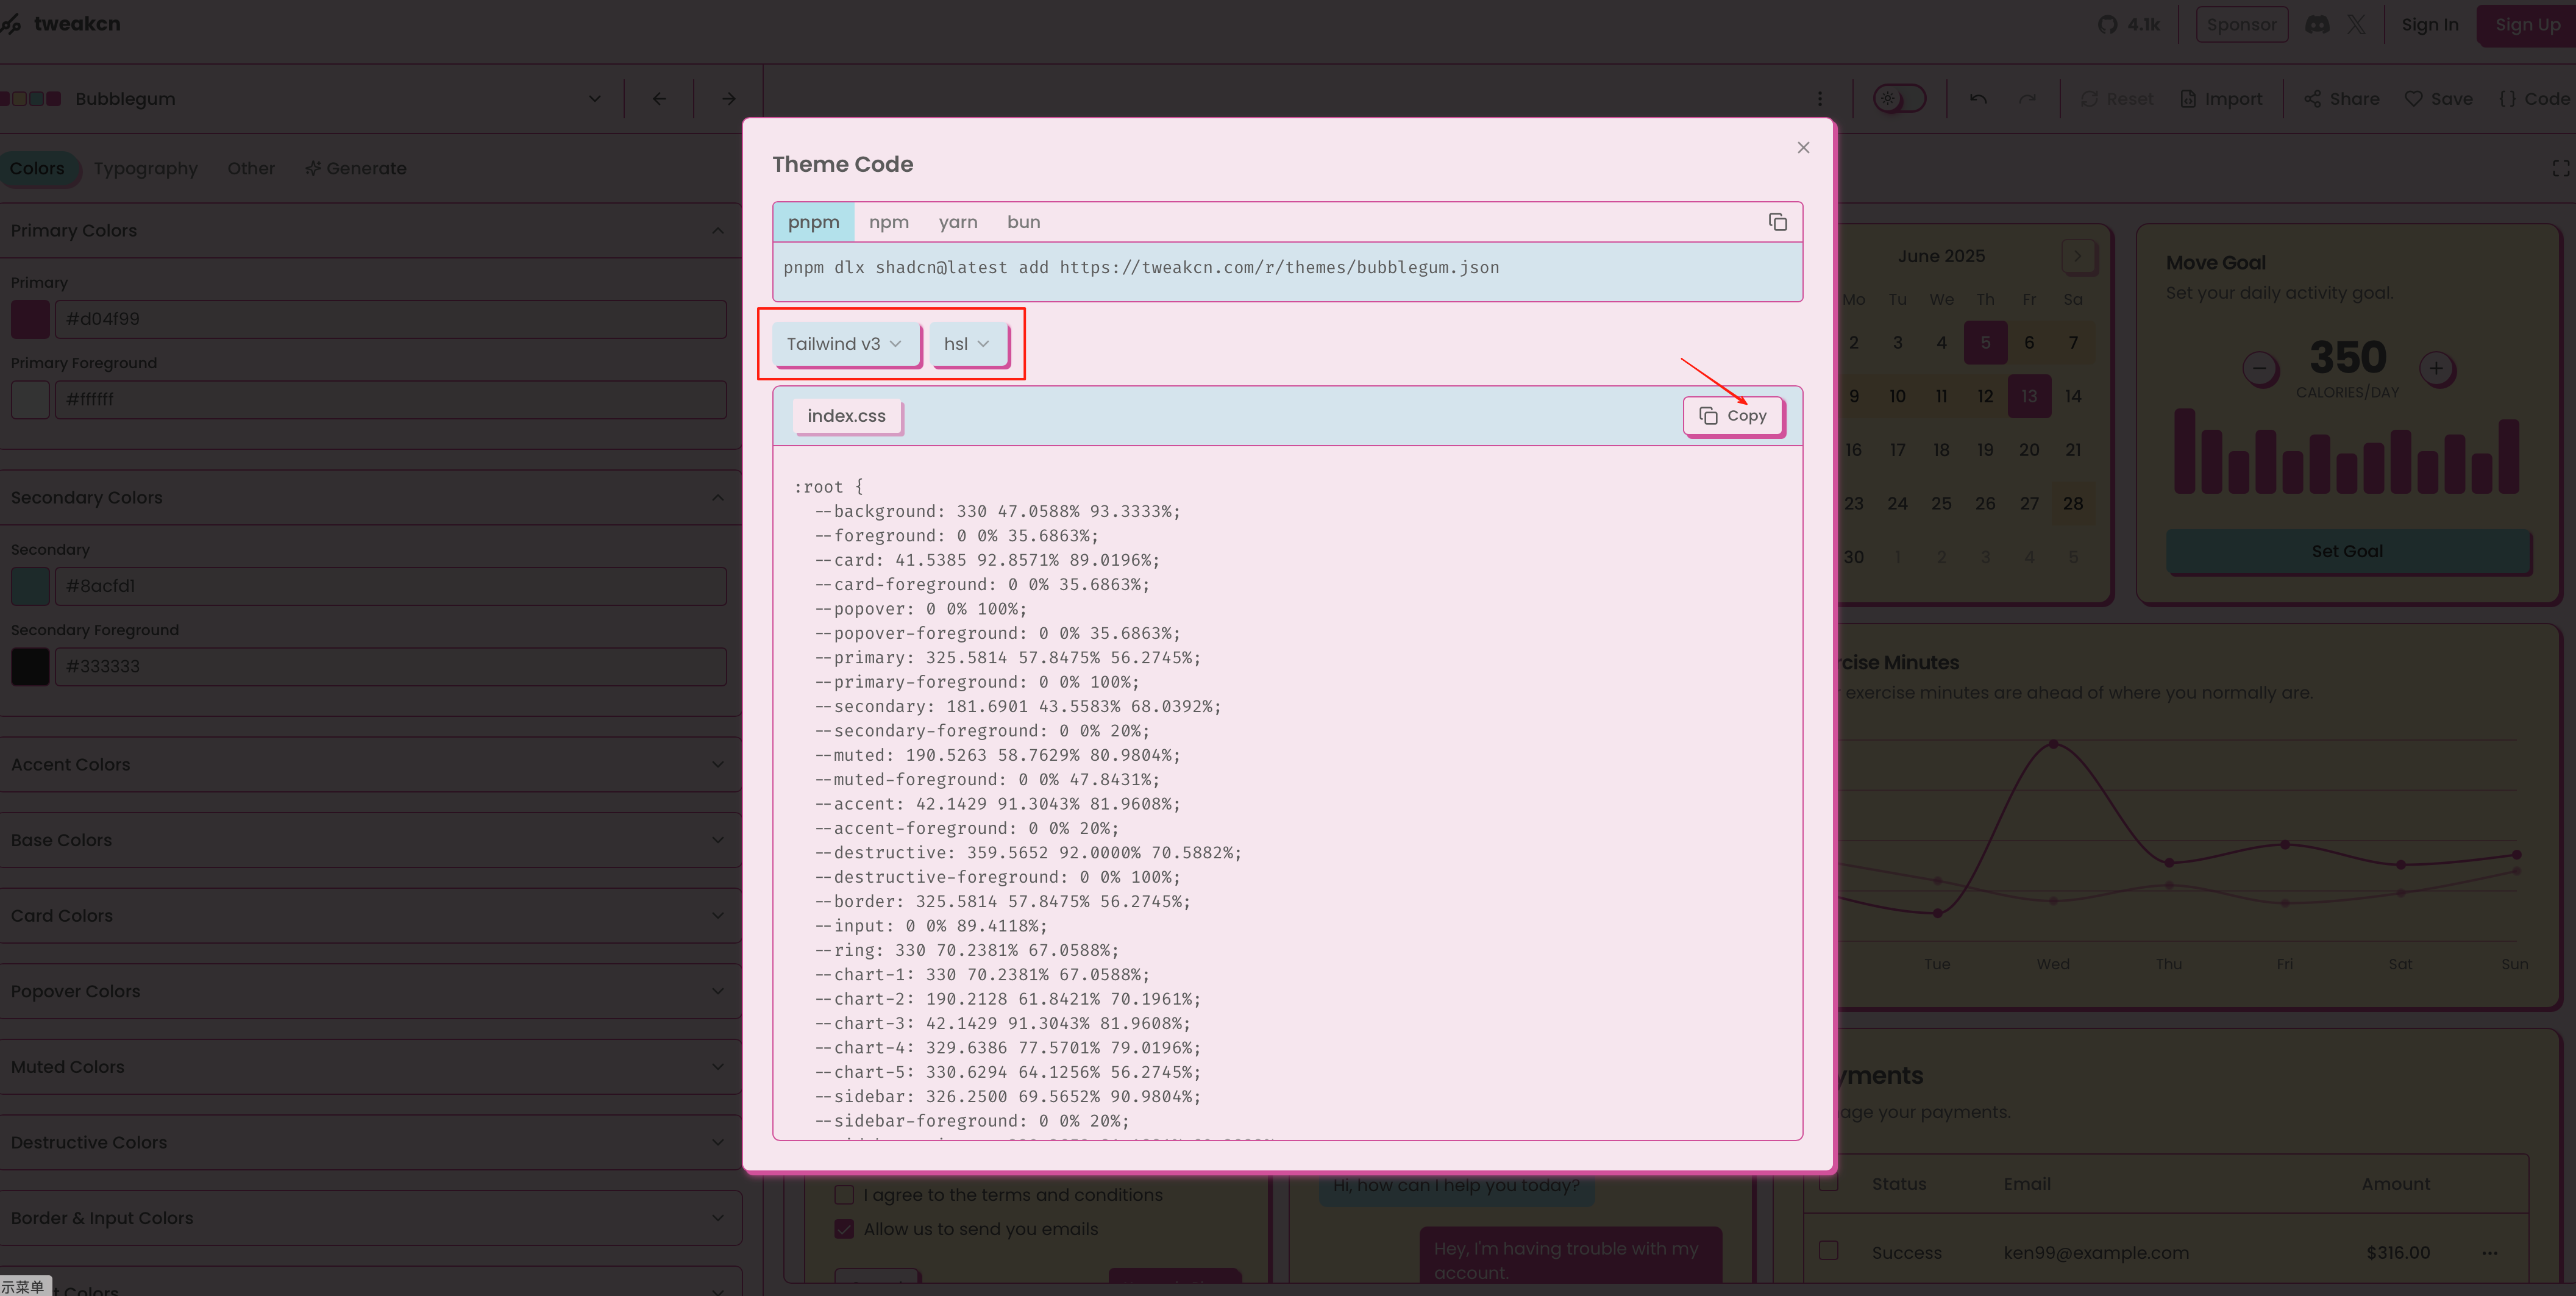Check the agree to terms checkbox
The image size is (2576, 1296).
[844, 1195]
